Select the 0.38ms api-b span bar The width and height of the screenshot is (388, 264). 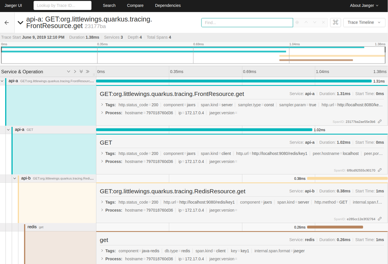[x=347, y=178]
